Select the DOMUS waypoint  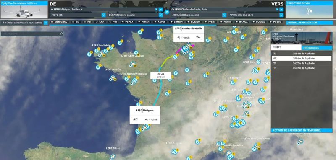259,22
